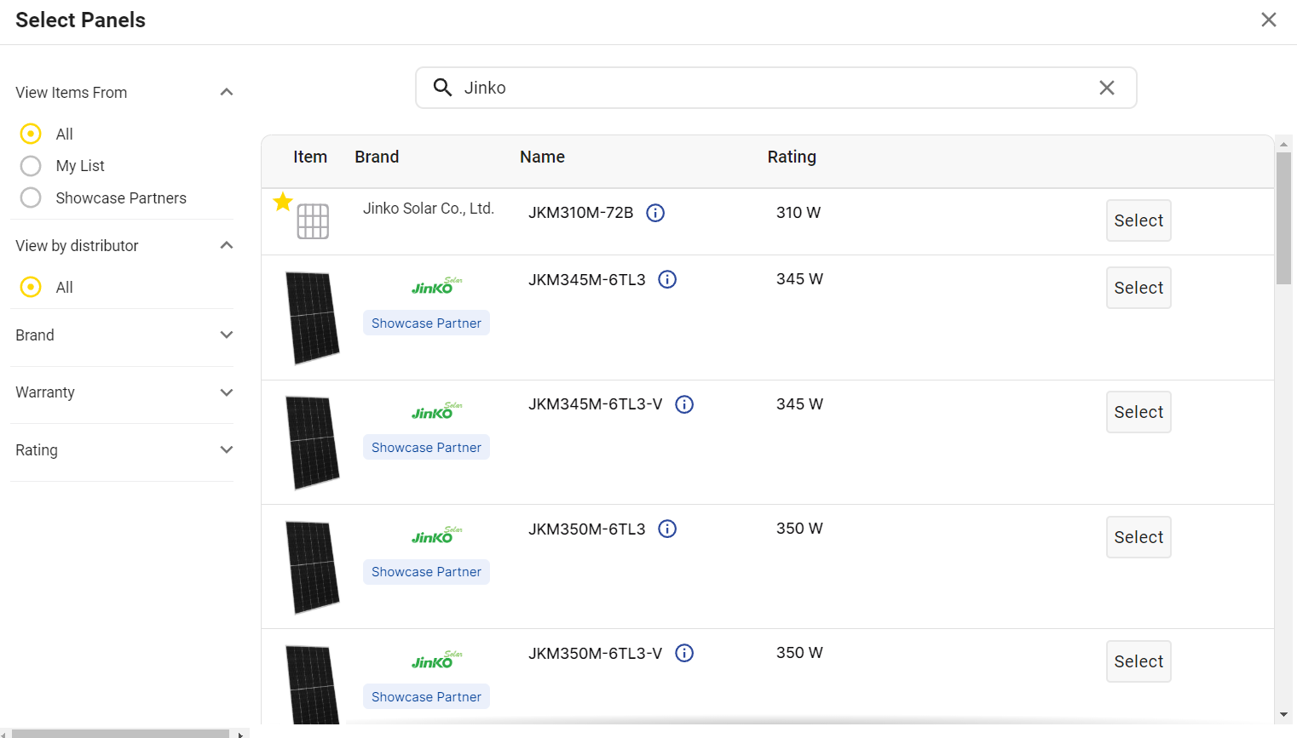Viewport: 1297px width, 738px height.
Task: Click the JKM345M-6TL3-V name
Action: (595, 404)
